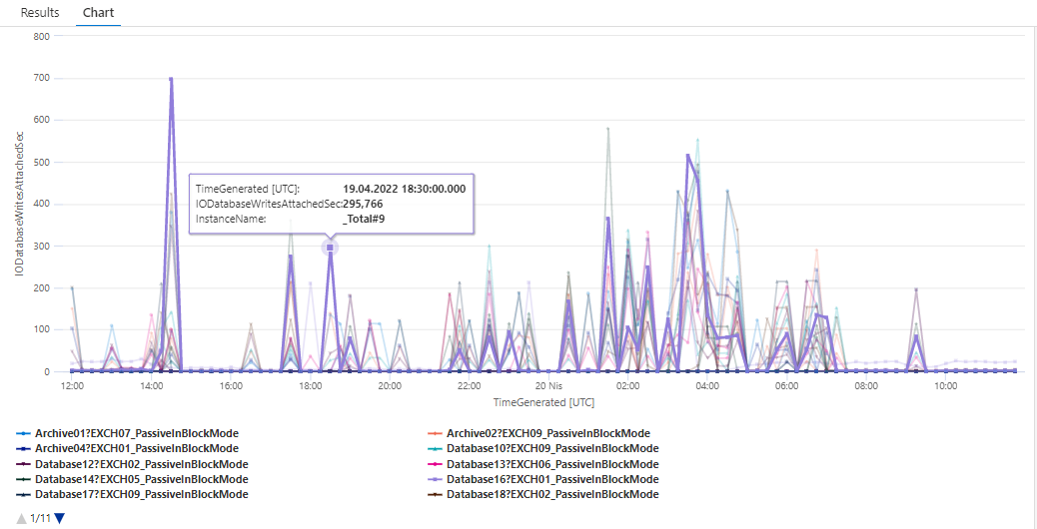Click the 20 Nis date axis label
This screenshot has height=529, width=1037.
(x=547, y=385)
